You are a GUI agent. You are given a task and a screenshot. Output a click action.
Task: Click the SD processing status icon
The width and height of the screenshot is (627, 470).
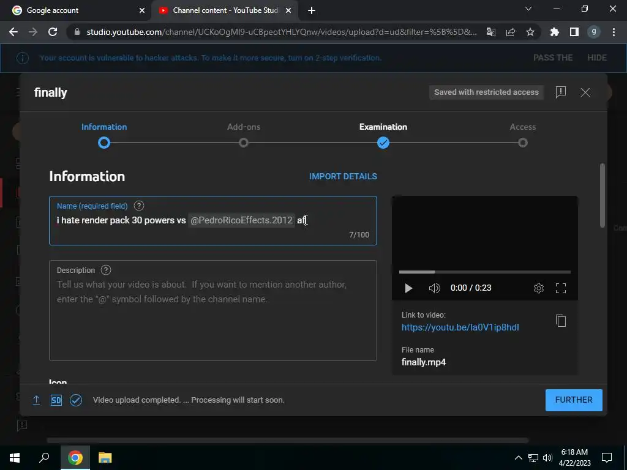point(56,400)
